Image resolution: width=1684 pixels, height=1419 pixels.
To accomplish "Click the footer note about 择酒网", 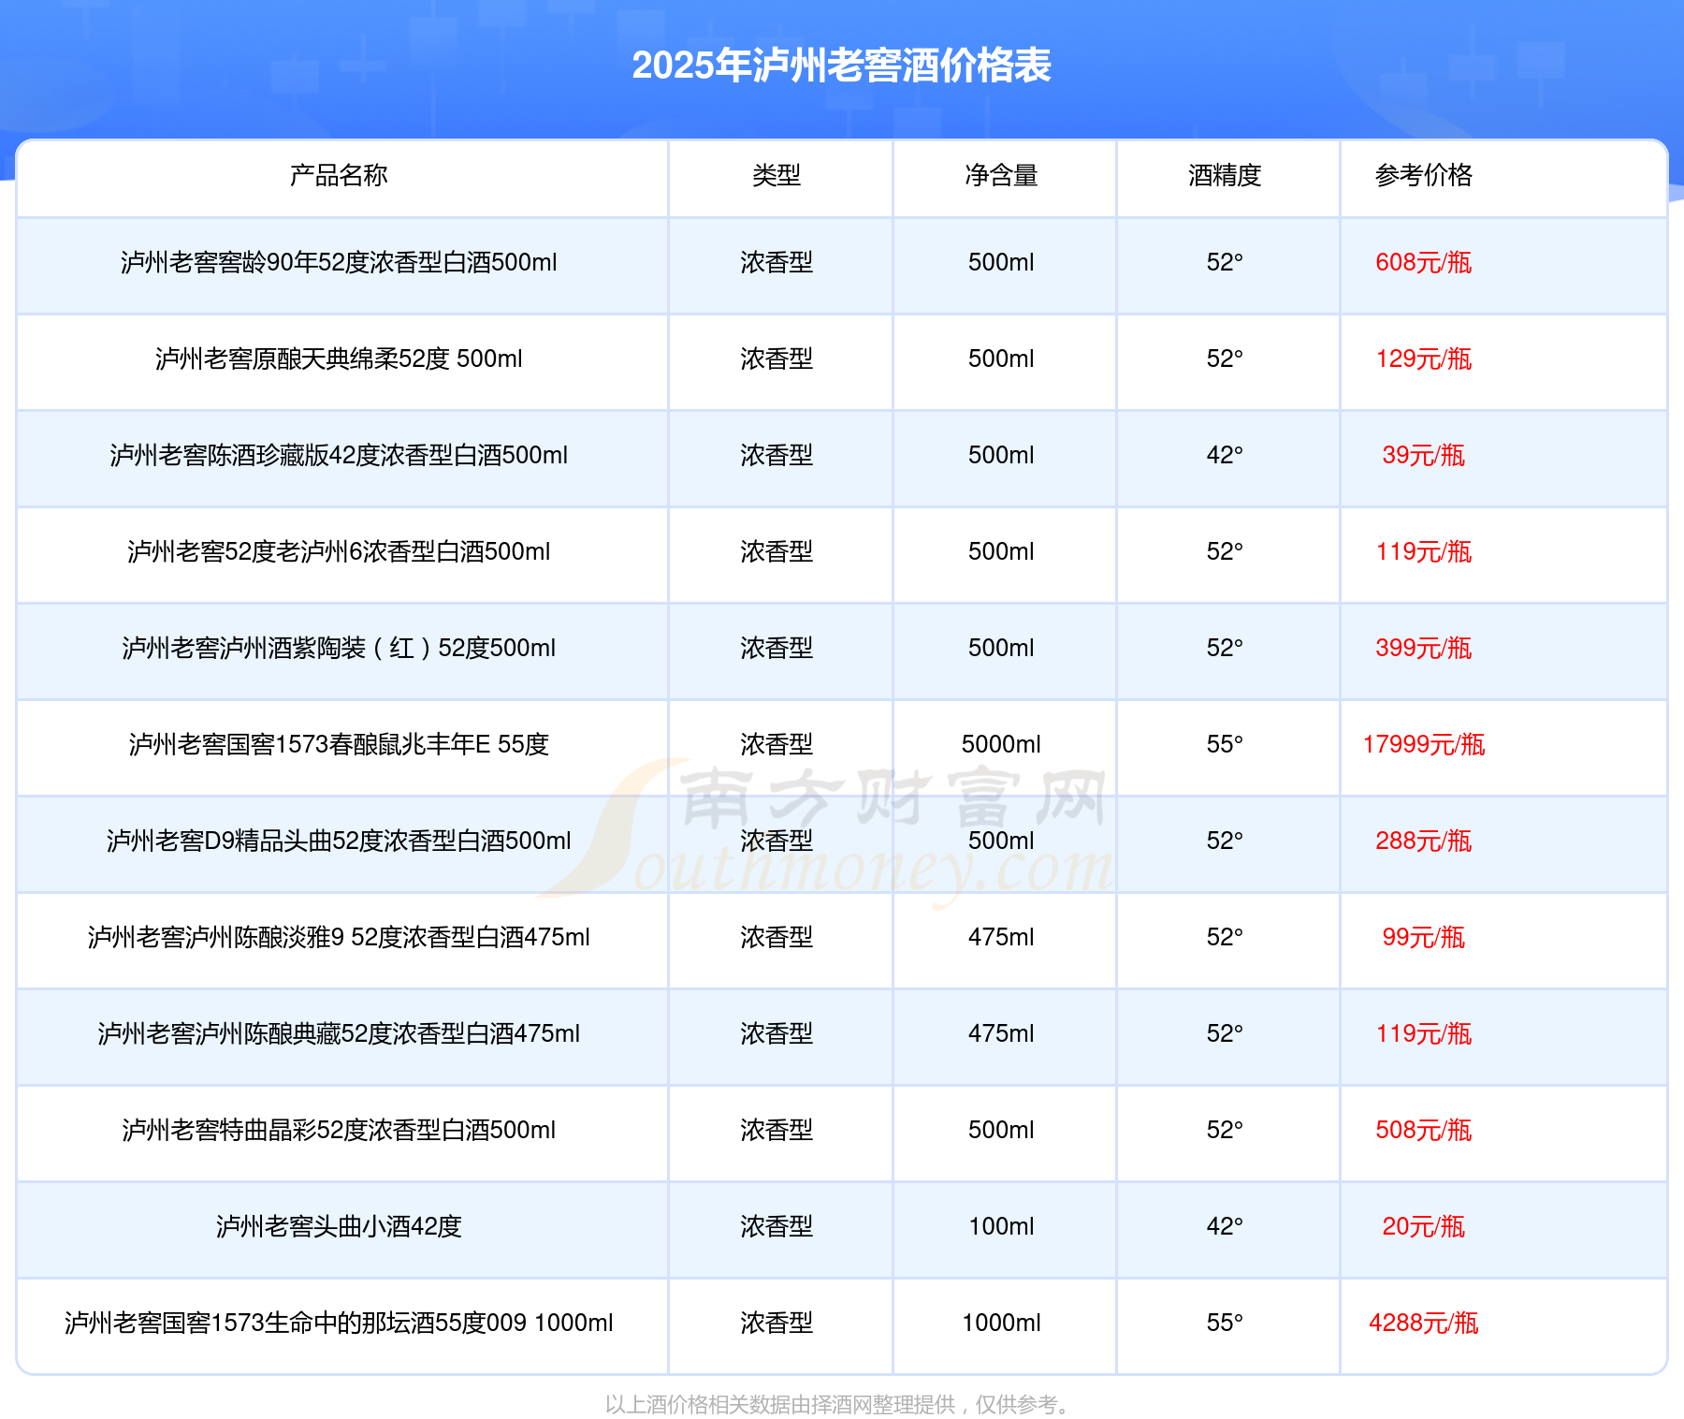I will [841, 1404].
